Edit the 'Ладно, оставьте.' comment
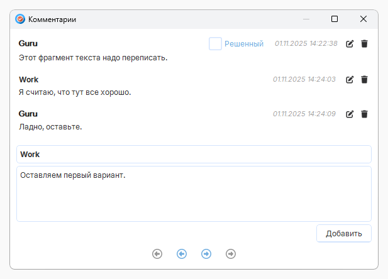Screen dimensions: 388x279 click(350, 114)
